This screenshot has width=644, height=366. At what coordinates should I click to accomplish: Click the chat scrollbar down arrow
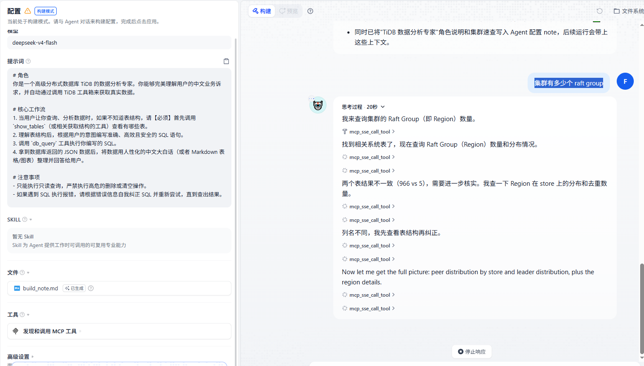pyautogui.click(x=642, y=358)
